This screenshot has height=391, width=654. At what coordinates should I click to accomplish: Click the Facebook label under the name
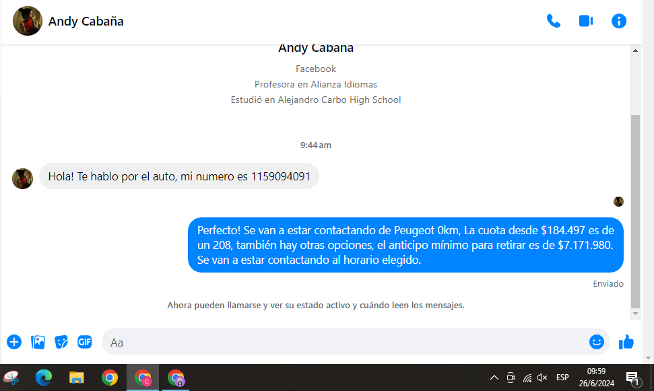point(316,69)
